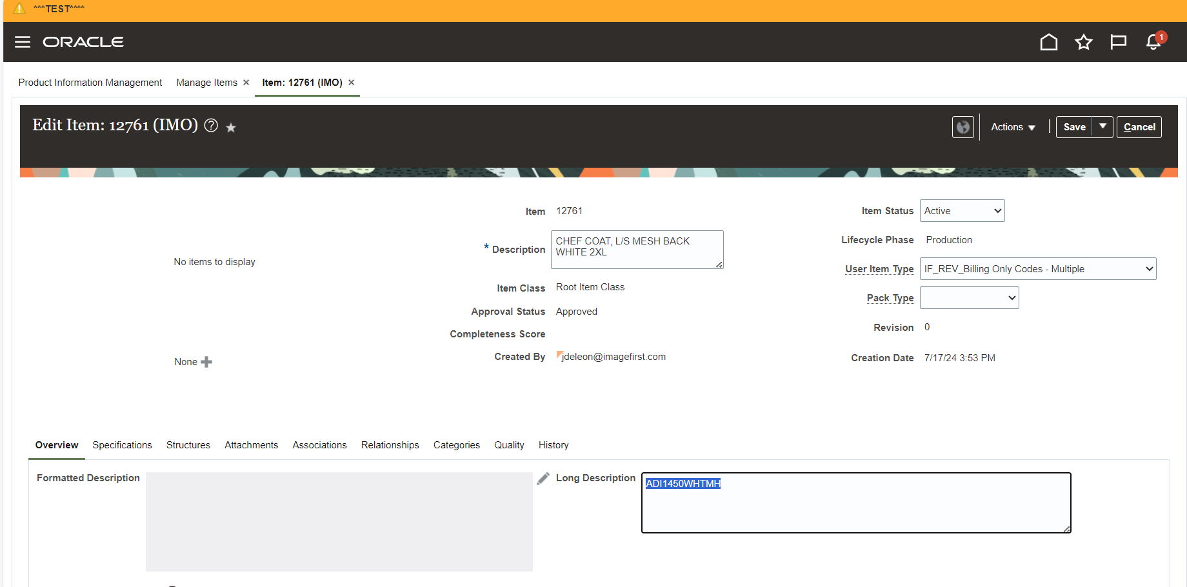1187x587 pixels.
Task: Click the globe translation icon in item header
Action: click(963, 127)
